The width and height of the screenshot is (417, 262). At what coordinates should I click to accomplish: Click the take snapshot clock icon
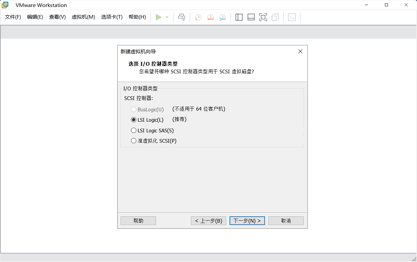click(x=198, y=17)
